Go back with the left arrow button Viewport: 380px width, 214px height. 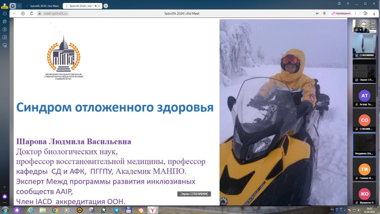[14, 13]
